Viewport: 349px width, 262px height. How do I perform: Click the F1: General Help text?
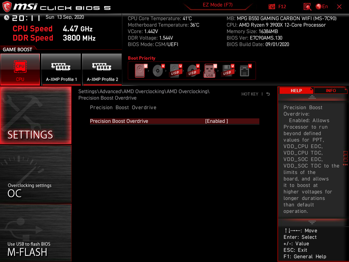coord(305,257)
